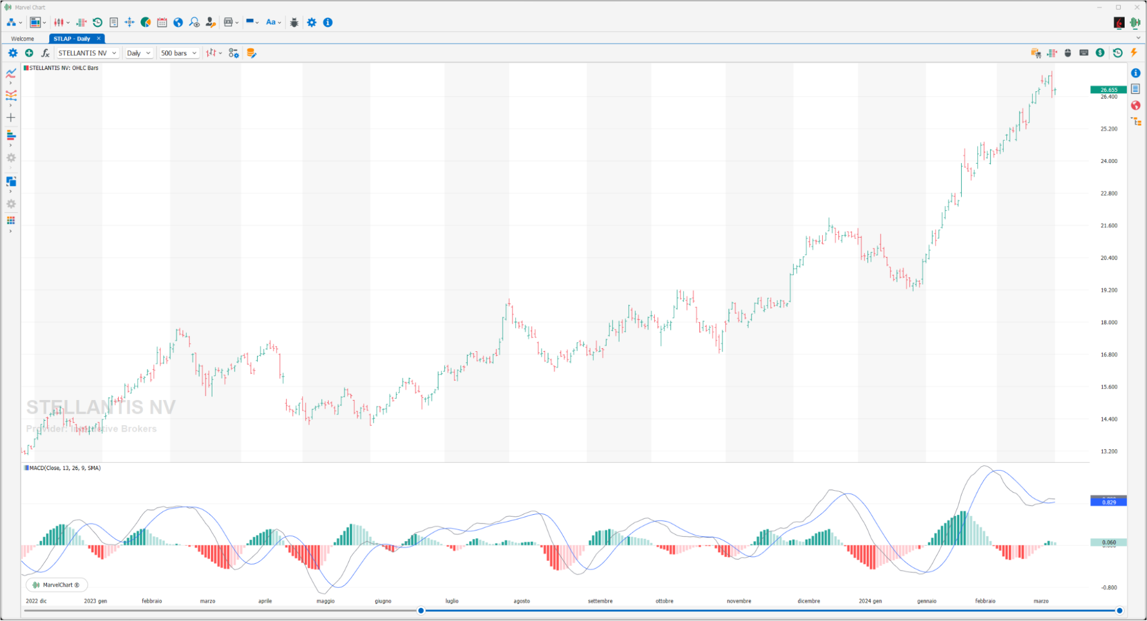
Task: Switch to the Welcome tab
Action: coord(22,38)
